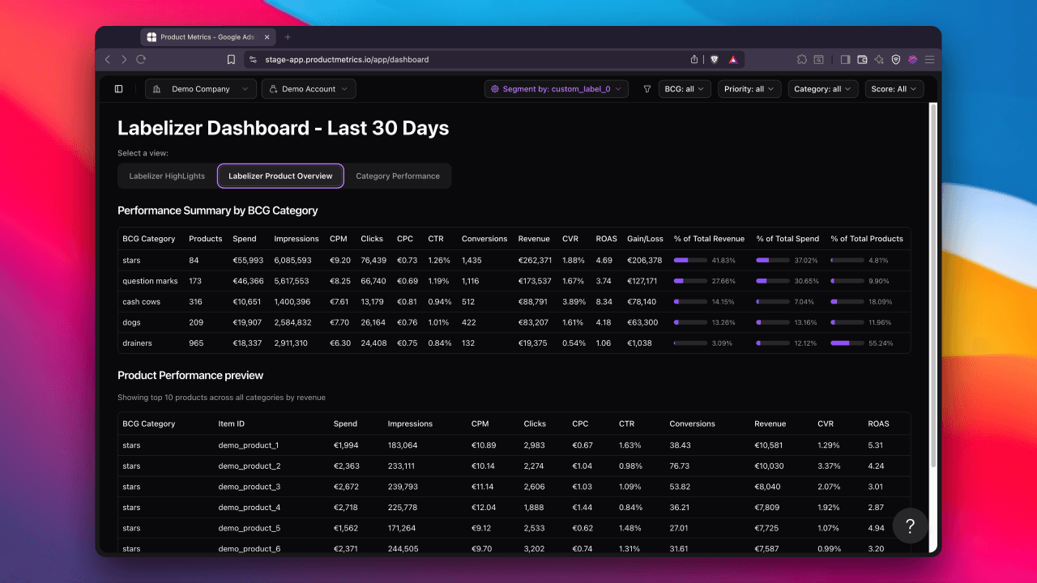Open the VPN shield icon in toolbar

[x=896, y=59]
